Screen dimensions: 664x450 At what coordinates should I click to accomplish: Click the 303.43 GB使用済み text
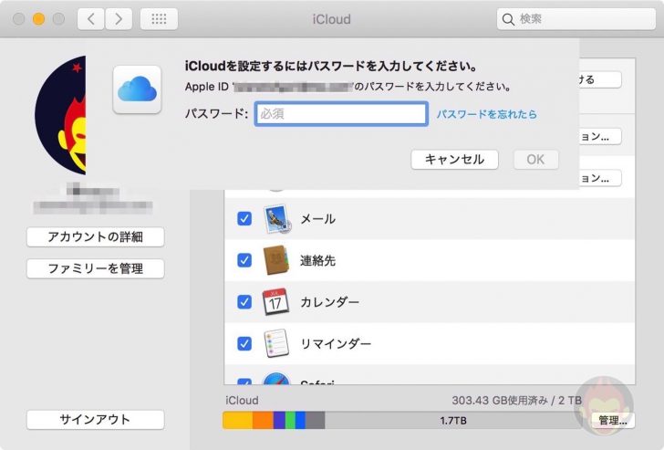[500, 401]
